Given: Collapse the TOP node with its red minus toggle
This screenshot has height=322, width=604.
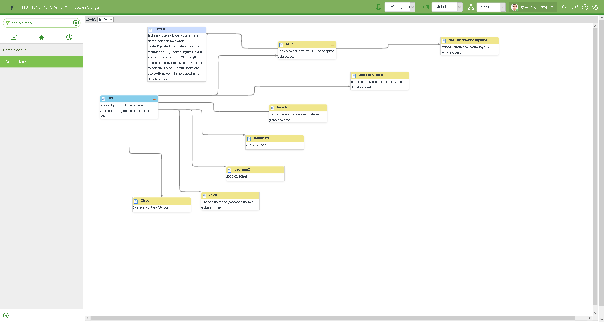Looking at the screenshot, I should point(155,99).
